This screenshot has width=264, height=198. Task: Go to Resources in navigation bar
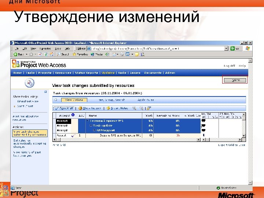63,73
